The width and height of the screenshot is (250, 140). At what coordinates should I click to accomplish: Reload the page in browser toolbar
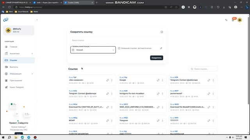click(x=9, y=7)
